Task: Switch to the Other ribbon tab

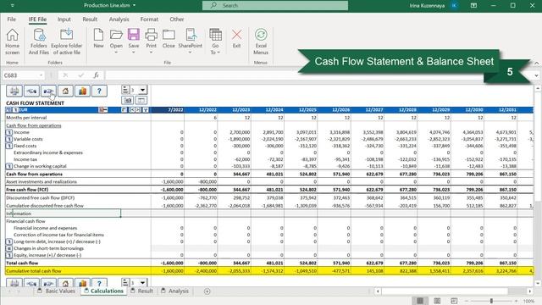Action: coord(177,19)
